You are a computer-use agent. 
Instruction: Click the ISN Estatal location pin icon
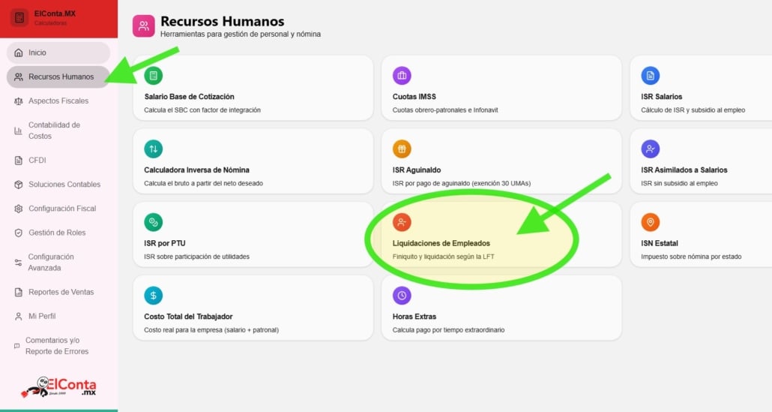click(x=651, y=222)
